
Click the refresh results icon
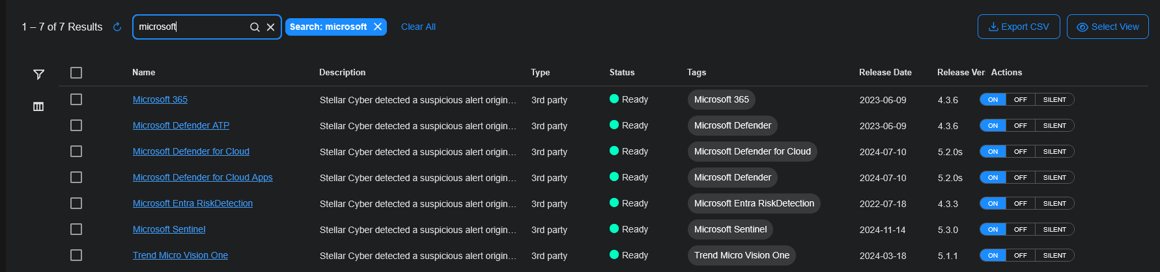(117, 27)
